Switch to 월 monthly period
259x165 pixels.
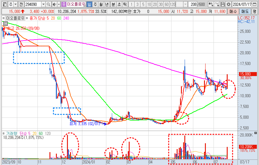(101, 4)
